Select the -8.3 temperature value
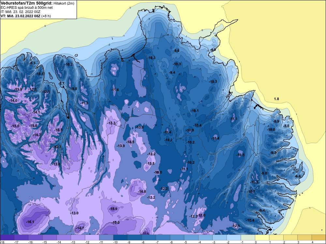326x244 pixels. pyautogui.click(x=32, y=63)
